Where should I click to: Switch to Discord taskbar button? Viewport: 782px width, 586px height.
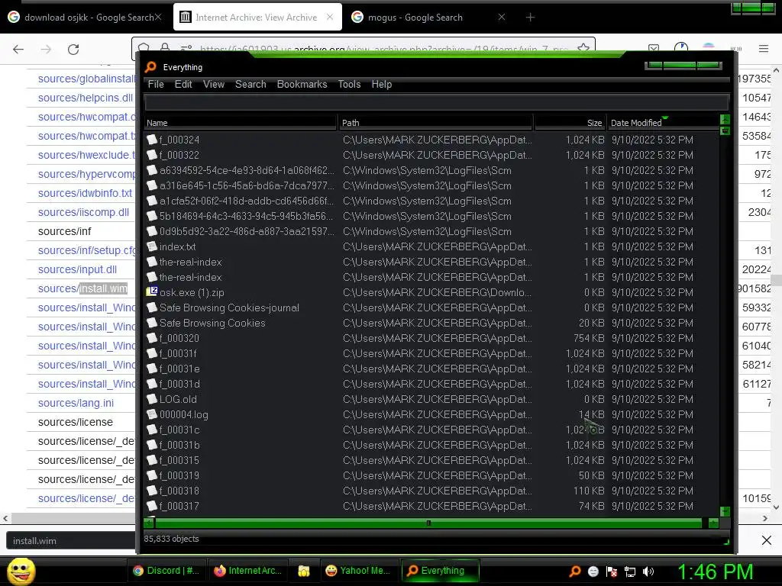coord(165,571)
